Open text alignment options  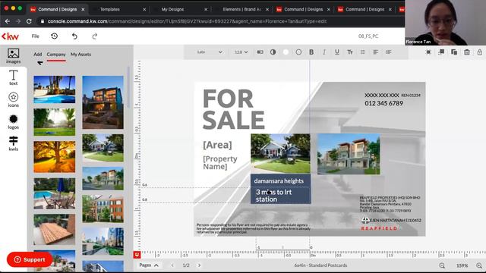pos(375,52)
